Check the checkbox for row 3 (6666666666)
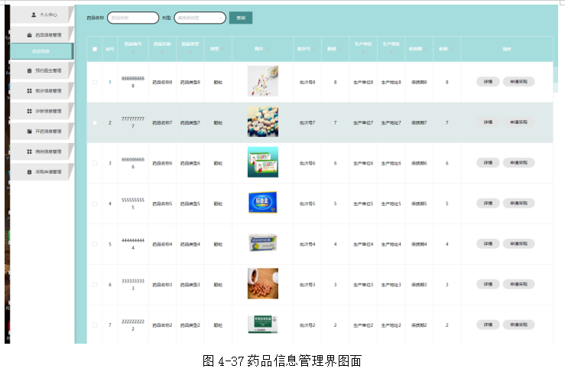565x372 pixels. pyautogui.click(x=95, y=163)
